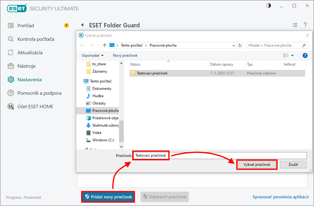Image resolution: width=314 pixels, height=206 pixels.
Task: Click the Vybrať priečinok button
Action: pos(257,165)
